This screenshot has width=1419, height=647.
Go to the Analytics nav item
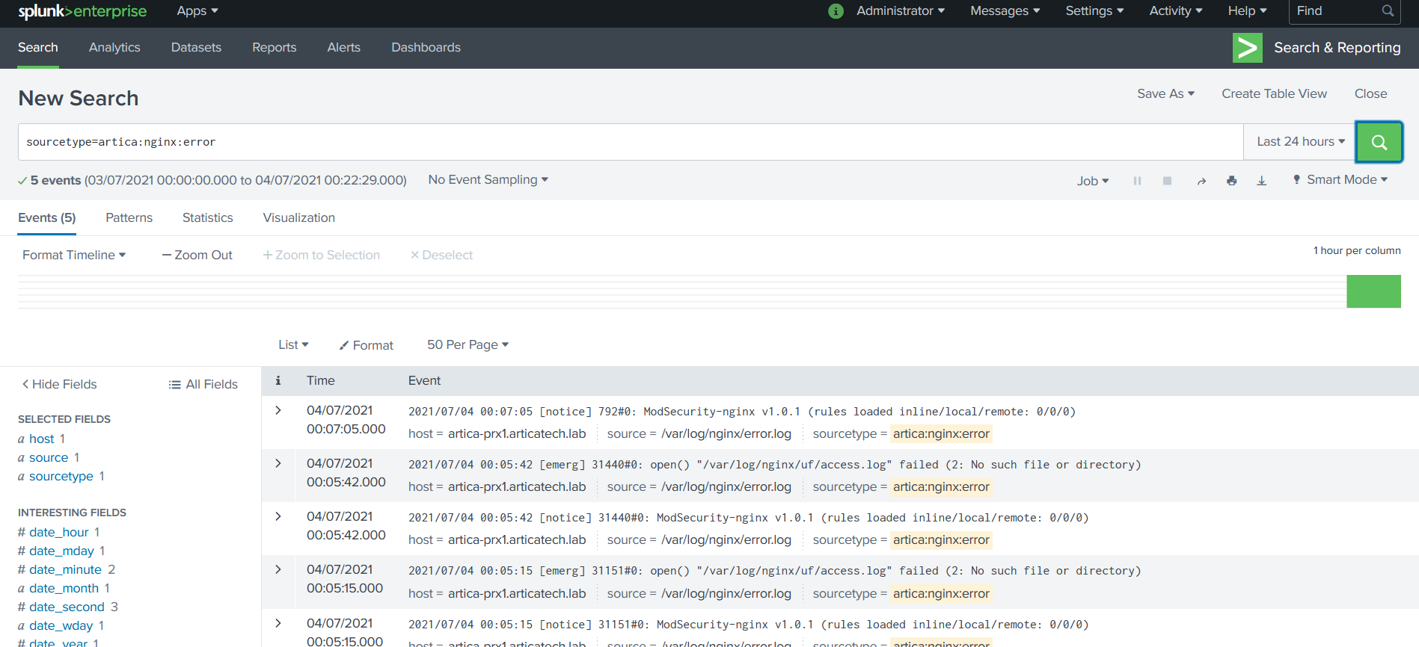coord(114,47)
